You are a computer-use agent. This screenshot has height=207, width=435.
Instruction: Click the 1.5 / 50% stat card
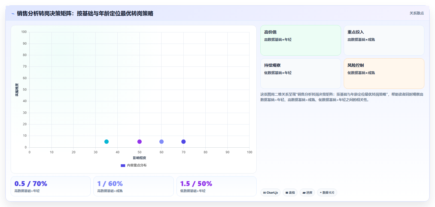tap(217, 186)
